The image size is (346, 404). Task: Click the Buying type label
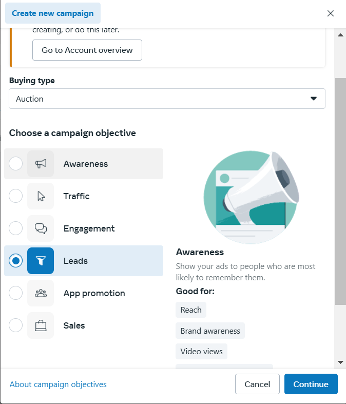(x=32, y=81)
